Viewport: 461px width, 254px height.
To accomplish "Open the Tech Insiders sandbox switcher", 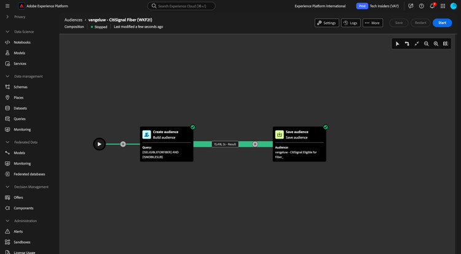I will click(x=378, y=6).
